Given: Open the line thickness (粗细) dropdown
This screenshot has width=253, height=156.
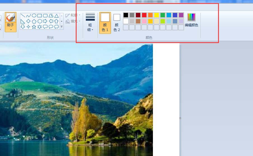Looking at the screenshot, I should coord(90,22).
